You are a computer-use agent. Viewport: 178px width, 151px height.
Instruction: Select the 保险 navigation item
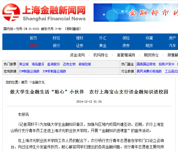pos(126,38)
